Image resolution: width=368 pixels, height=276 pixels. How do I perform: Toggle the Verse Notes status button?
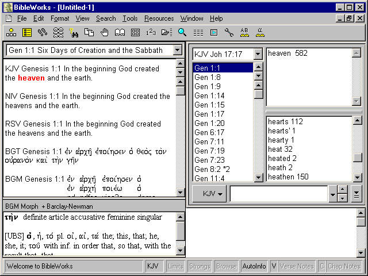point(297,266)
